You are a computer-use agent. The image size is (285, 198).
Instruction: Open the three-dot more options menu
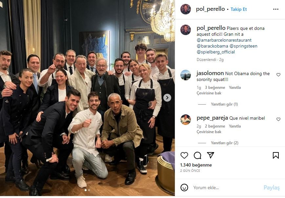(275, 9)
